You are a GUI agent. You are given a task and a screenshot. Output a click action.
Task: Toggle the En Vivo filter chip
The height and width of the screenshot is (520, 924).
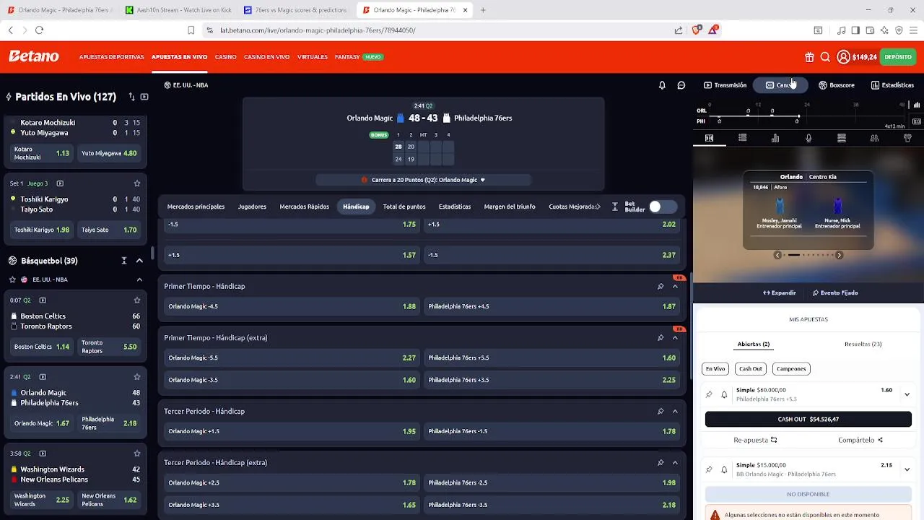(715, 369)
